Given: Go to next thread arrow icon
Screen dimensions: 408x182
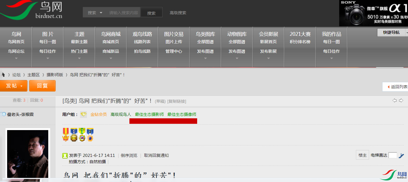Looking at the screenshot, I should pyautogui.click(x=401, y=101).
